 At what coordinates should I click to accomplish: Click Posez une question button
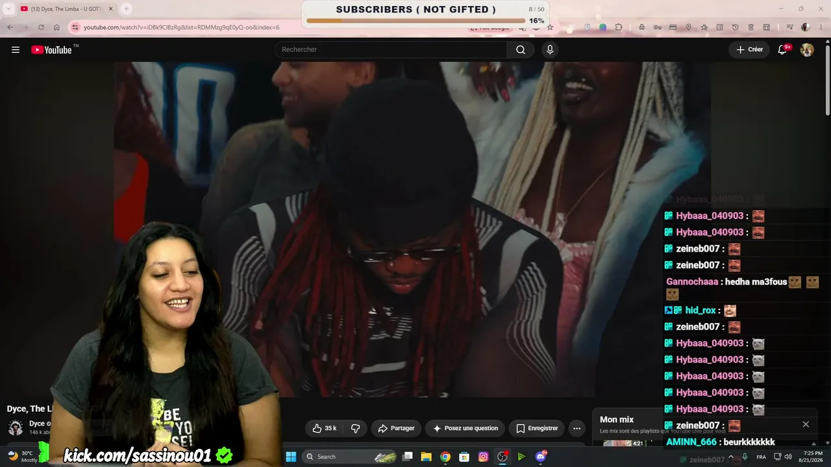click(465, 428)
